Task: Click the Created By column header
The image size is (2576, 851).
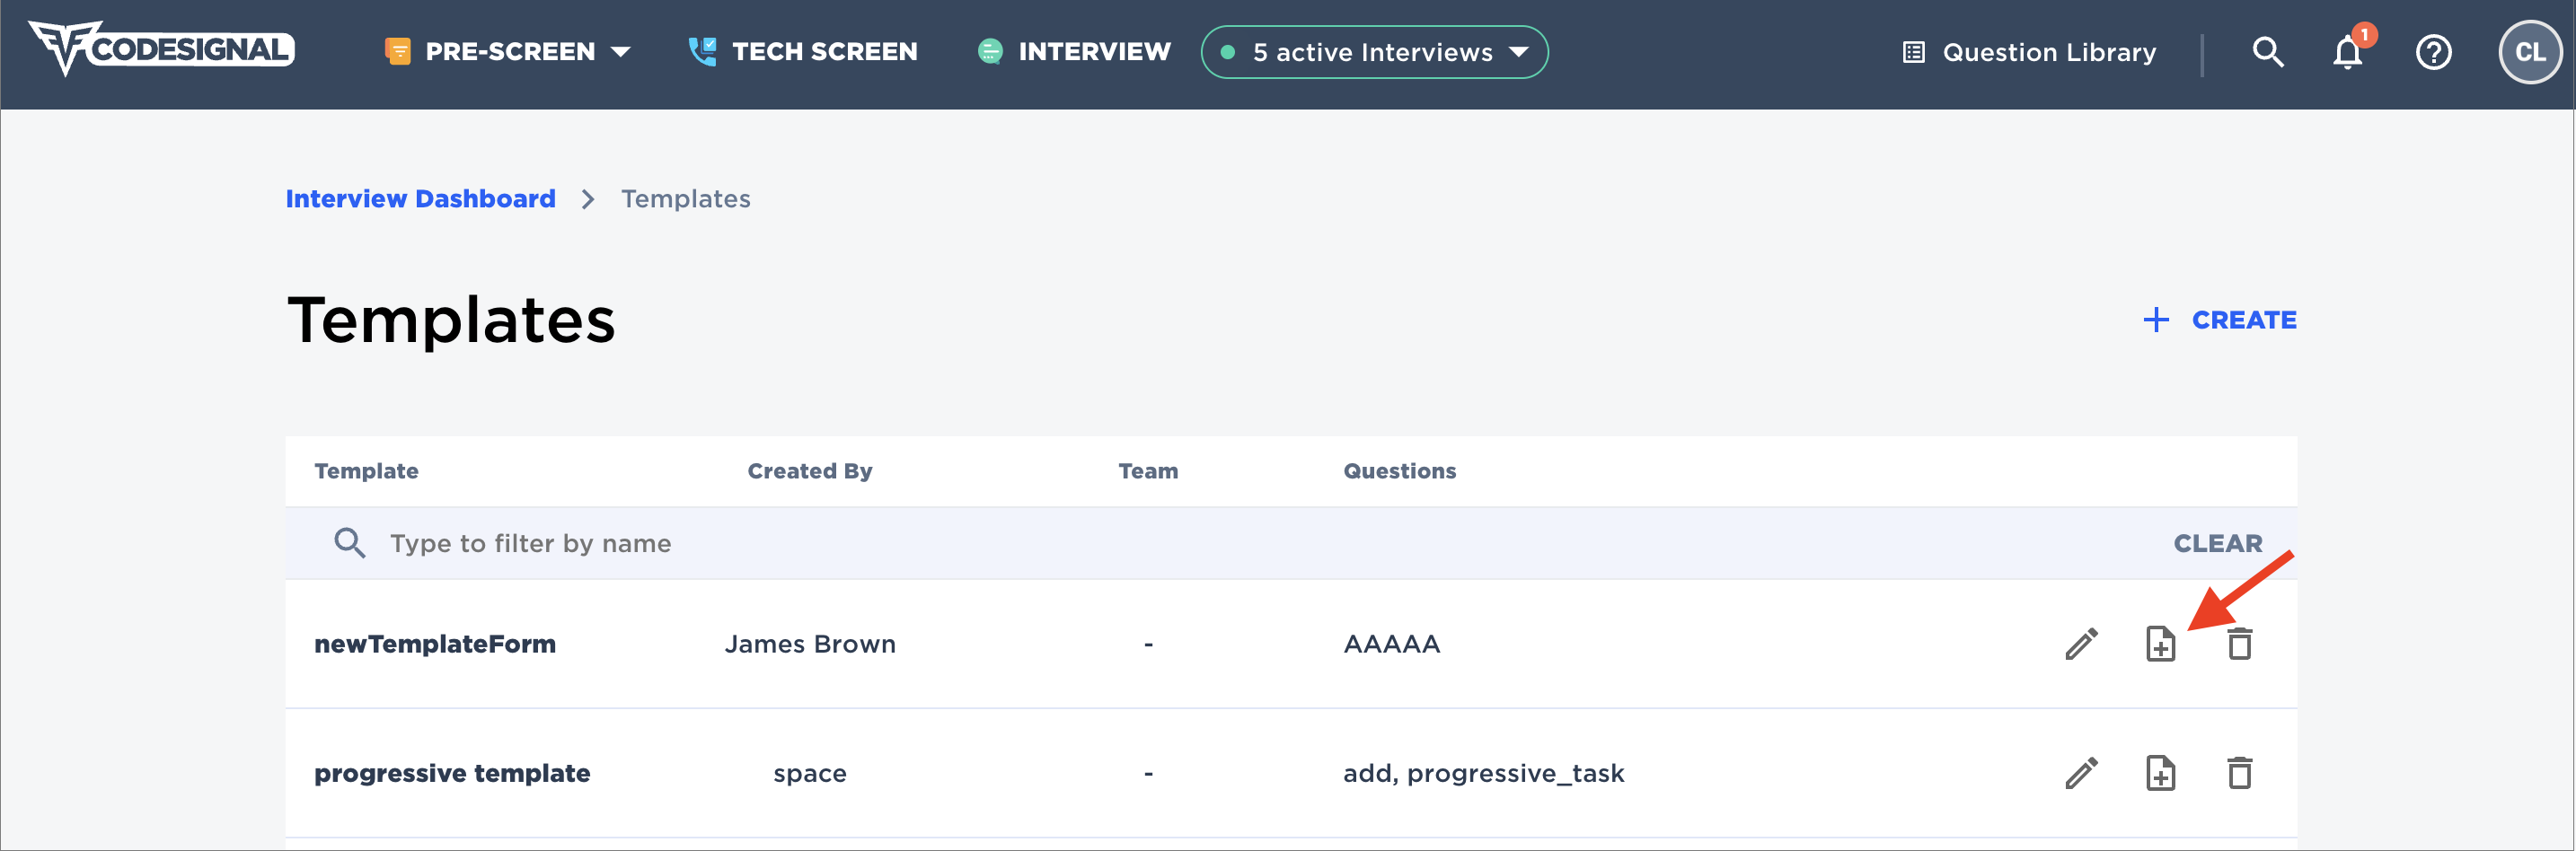Action: tap(809, 471)
